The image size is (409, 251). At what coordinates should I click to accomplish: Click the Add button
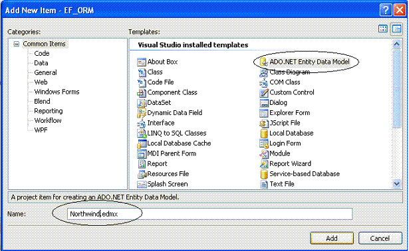pyautogui.click(x=332, y=238)
